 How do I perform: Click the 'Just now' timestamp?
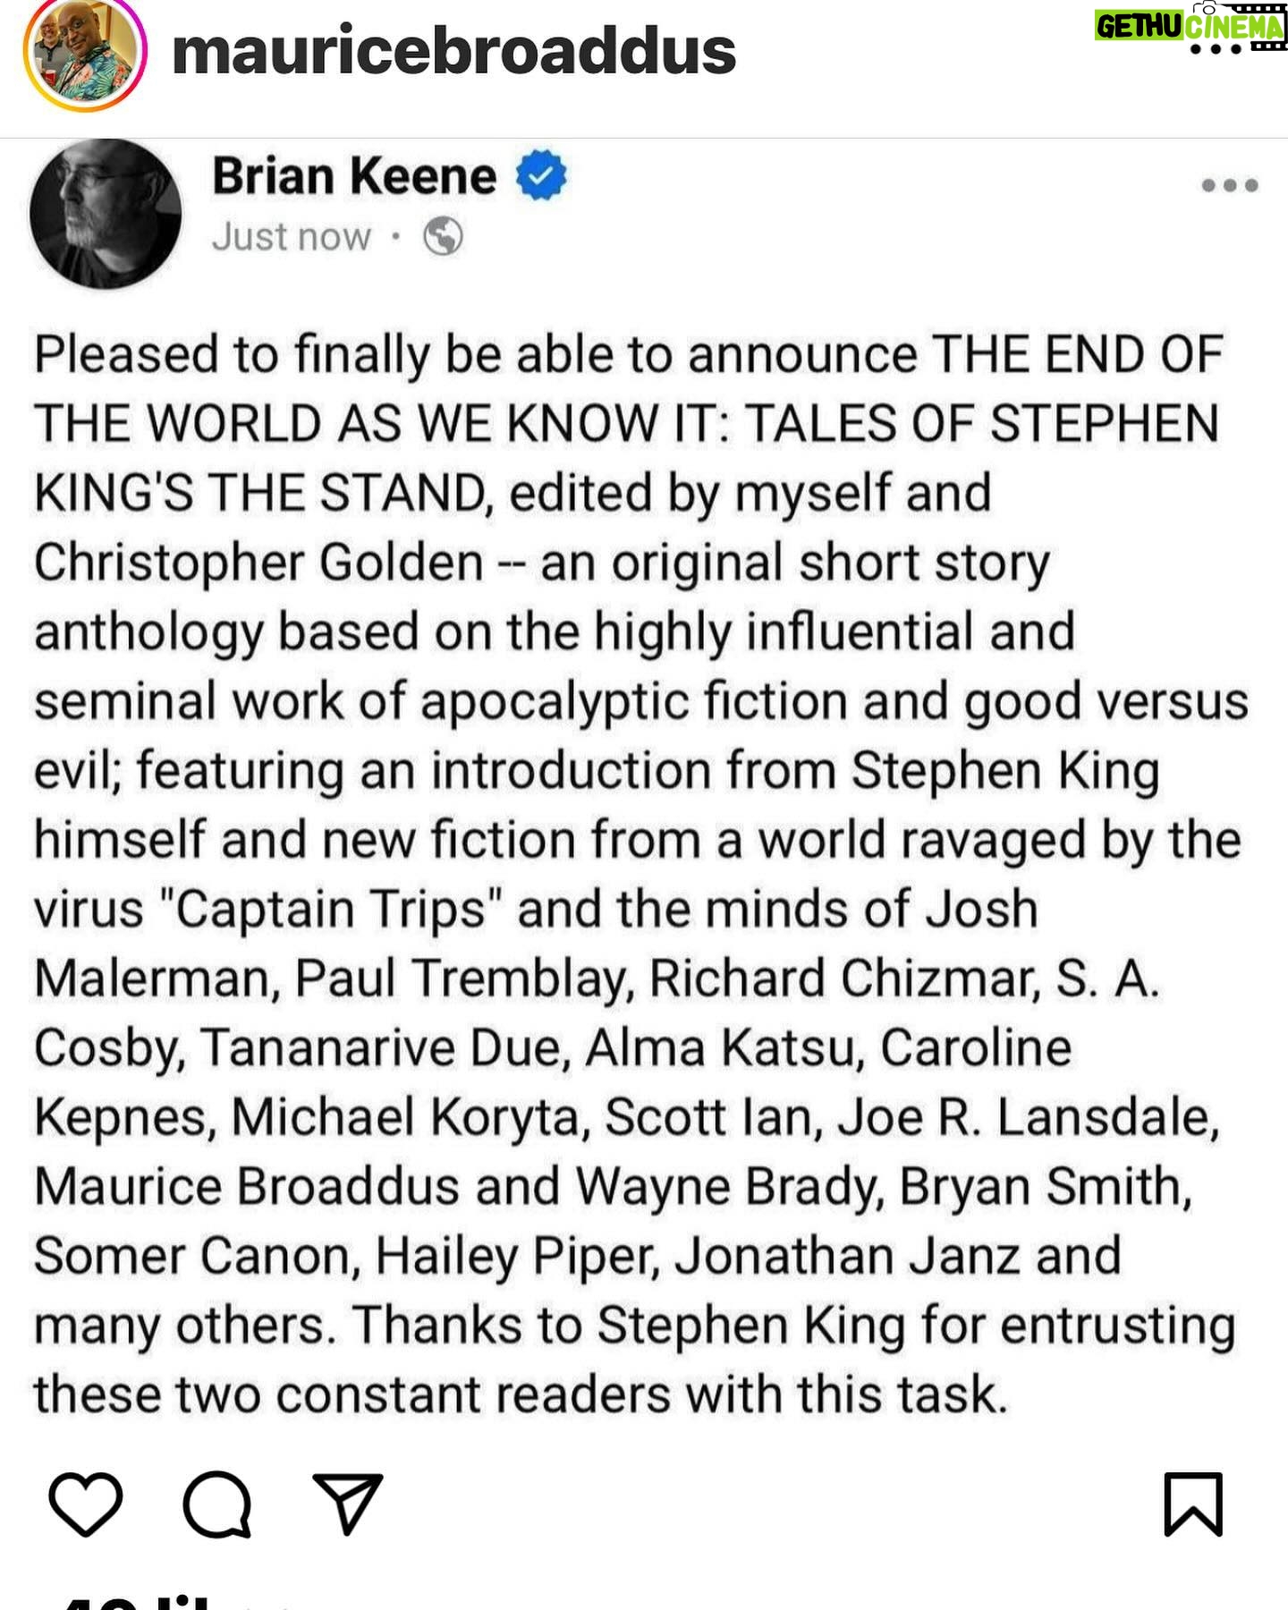pos(291,237)
